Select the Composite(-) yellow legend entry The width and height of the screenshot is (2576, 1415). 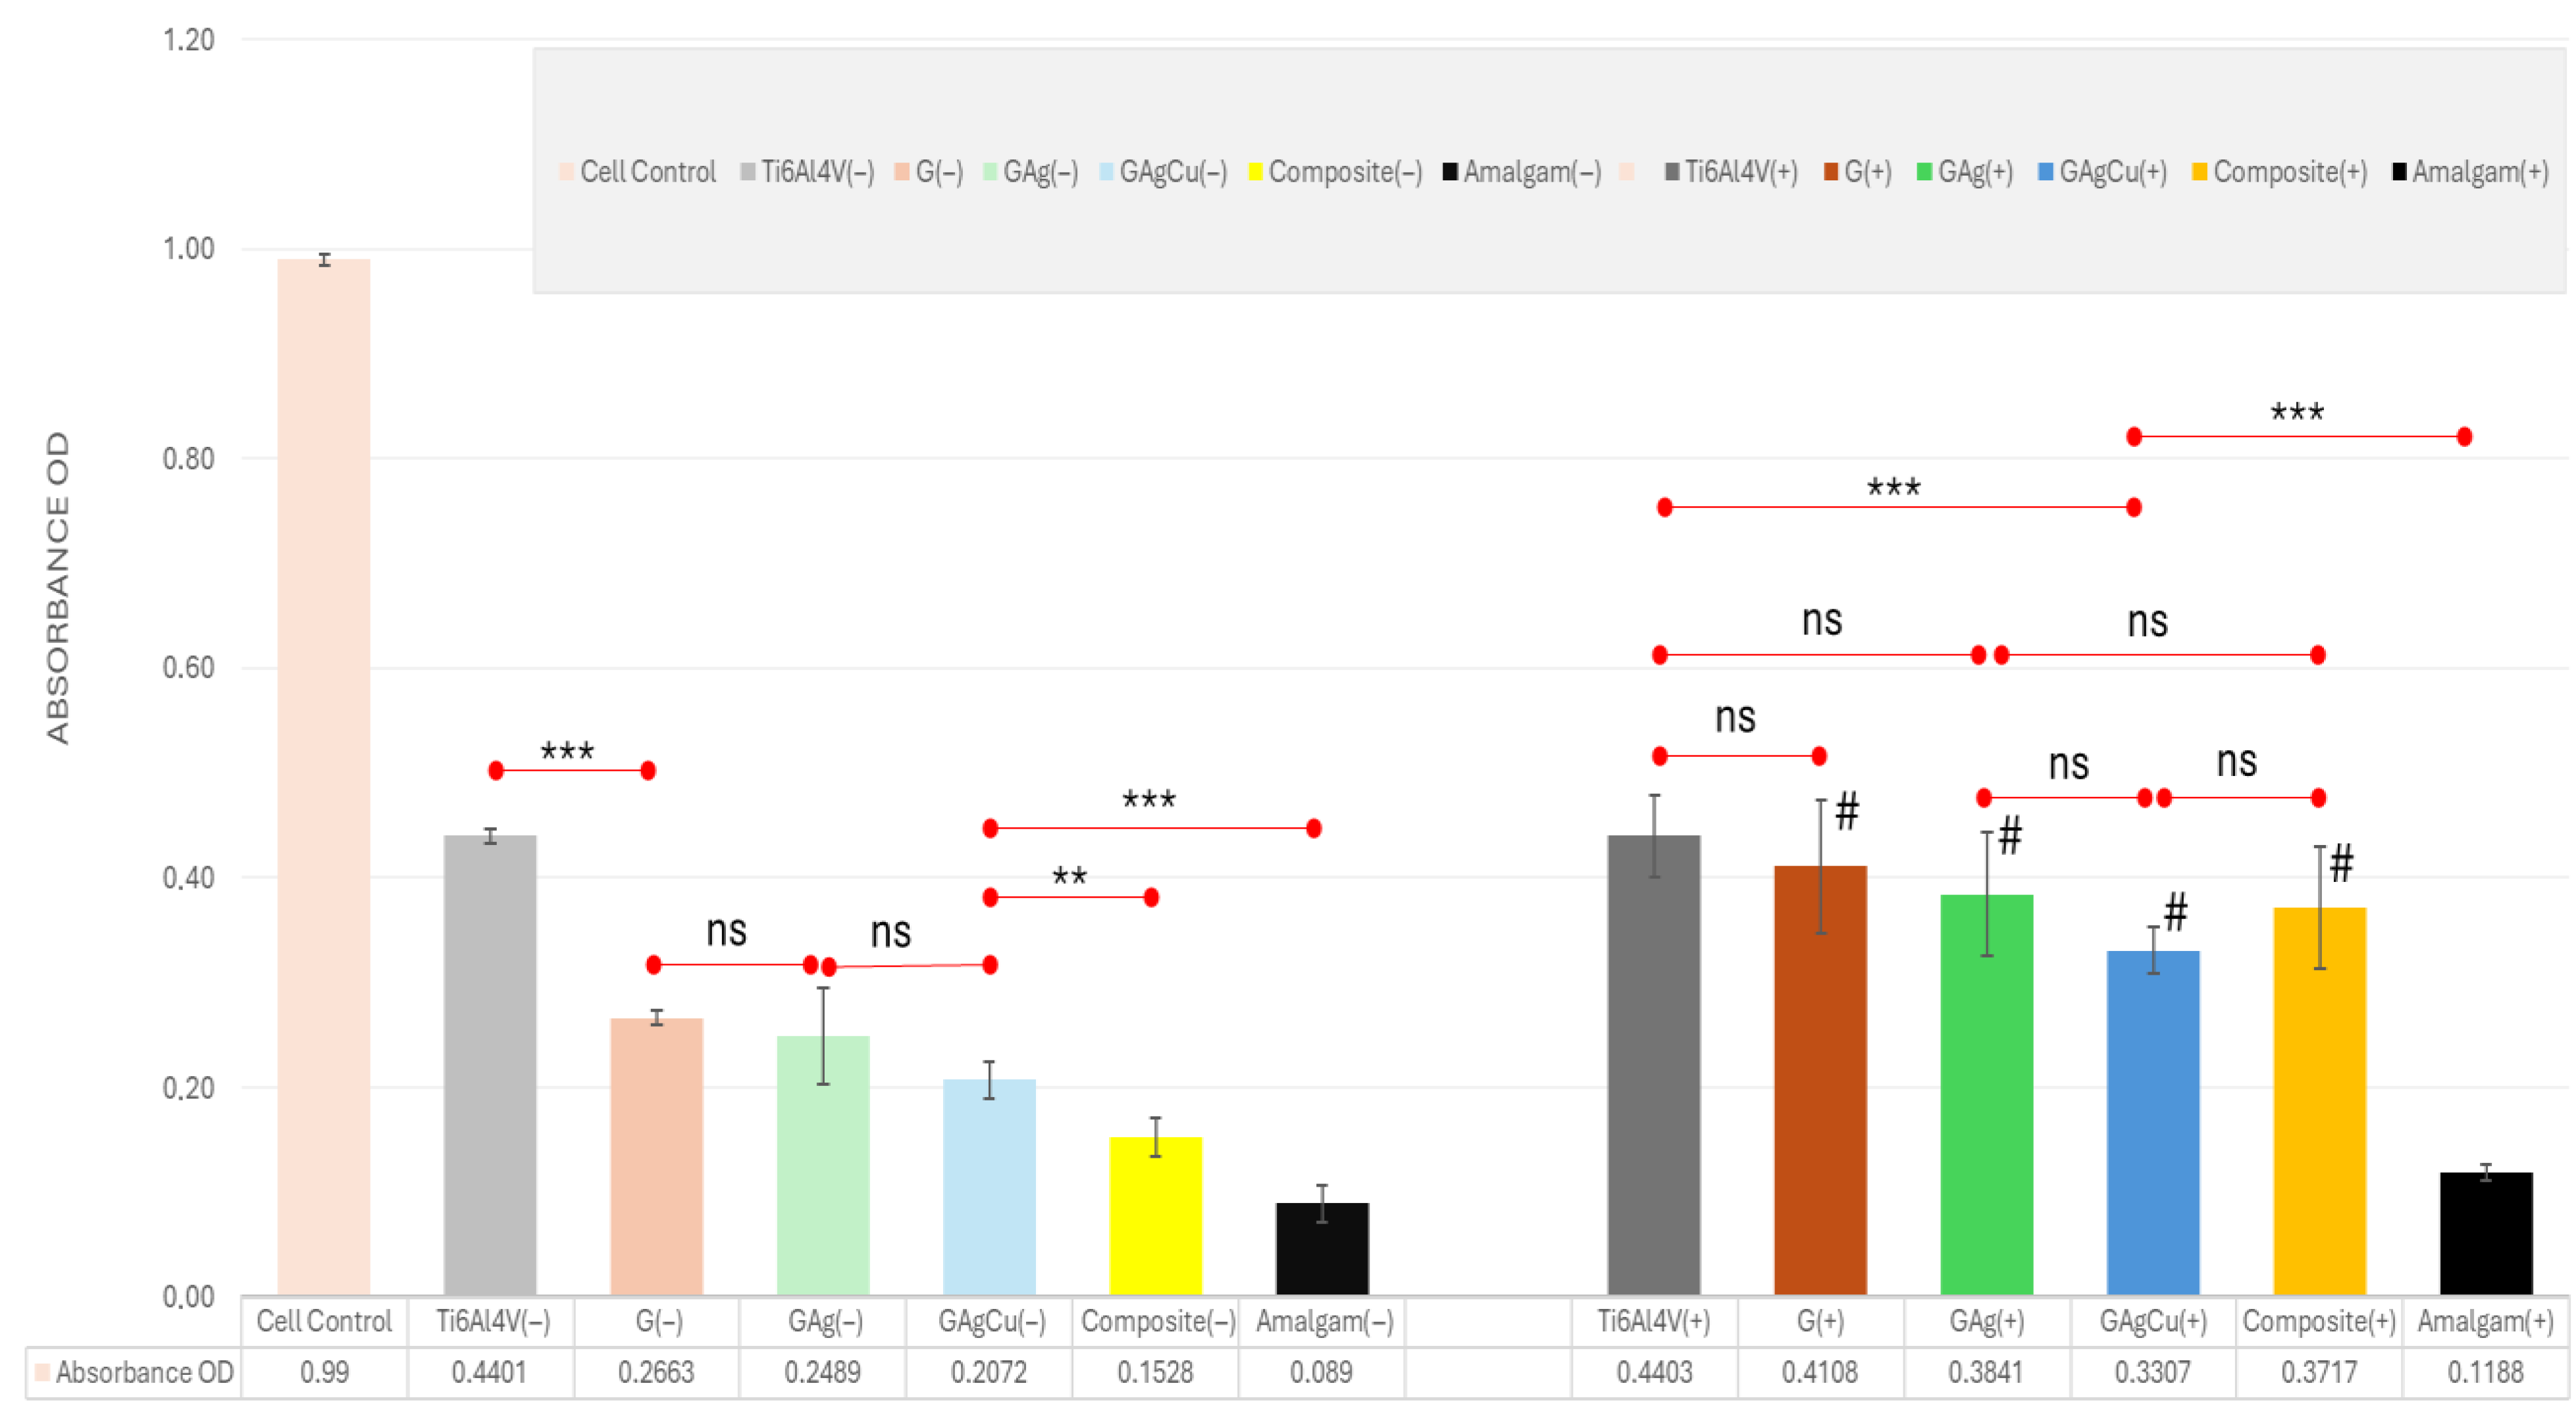[1334, 172]
